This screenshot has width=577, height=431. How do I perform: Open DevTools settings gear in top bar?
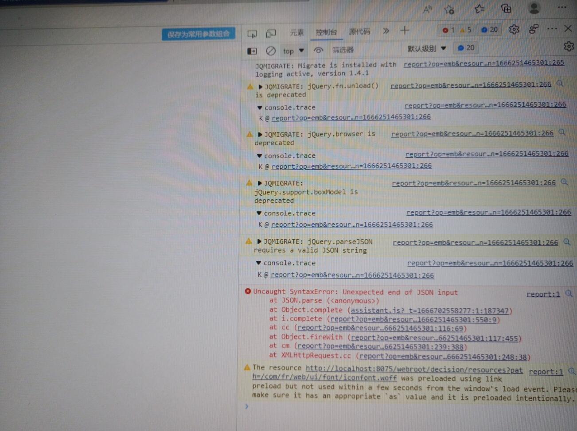(x=514, y=30)
